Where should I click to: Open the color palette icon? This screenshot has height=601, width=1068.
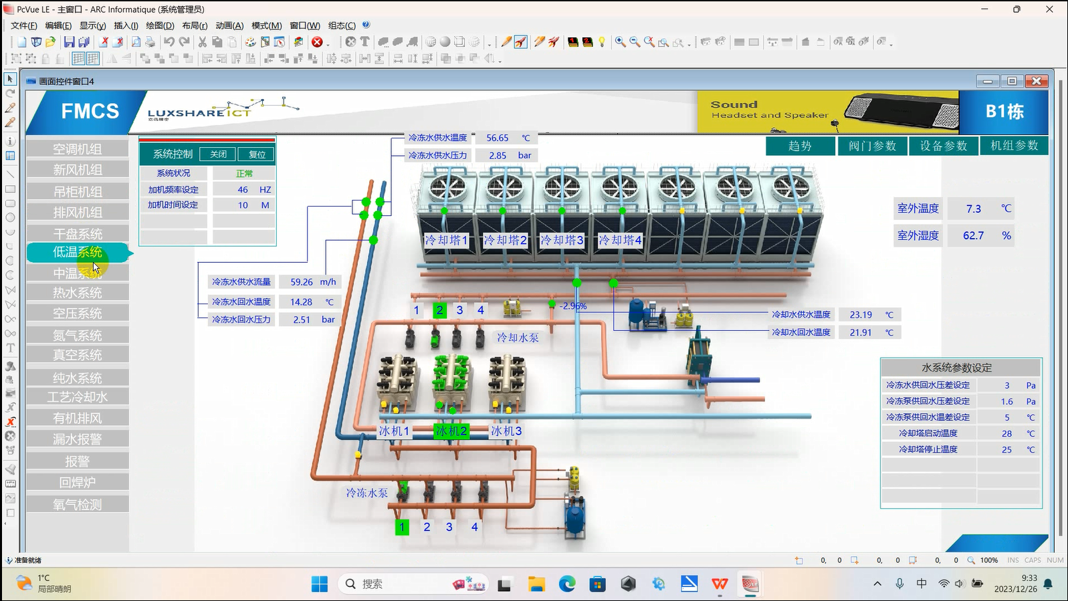click(250, 42)
